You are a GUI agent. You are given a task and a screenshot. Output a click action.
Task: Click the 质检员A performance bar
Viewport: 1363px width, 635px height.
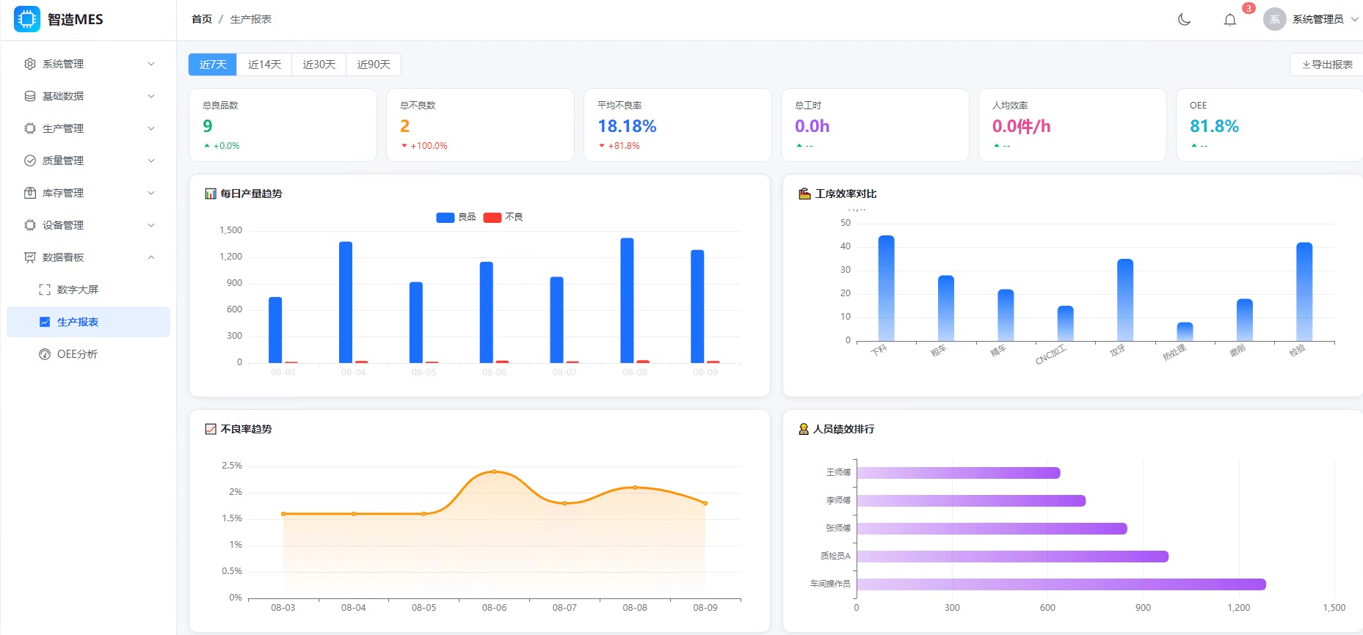tap(1012, 557)
